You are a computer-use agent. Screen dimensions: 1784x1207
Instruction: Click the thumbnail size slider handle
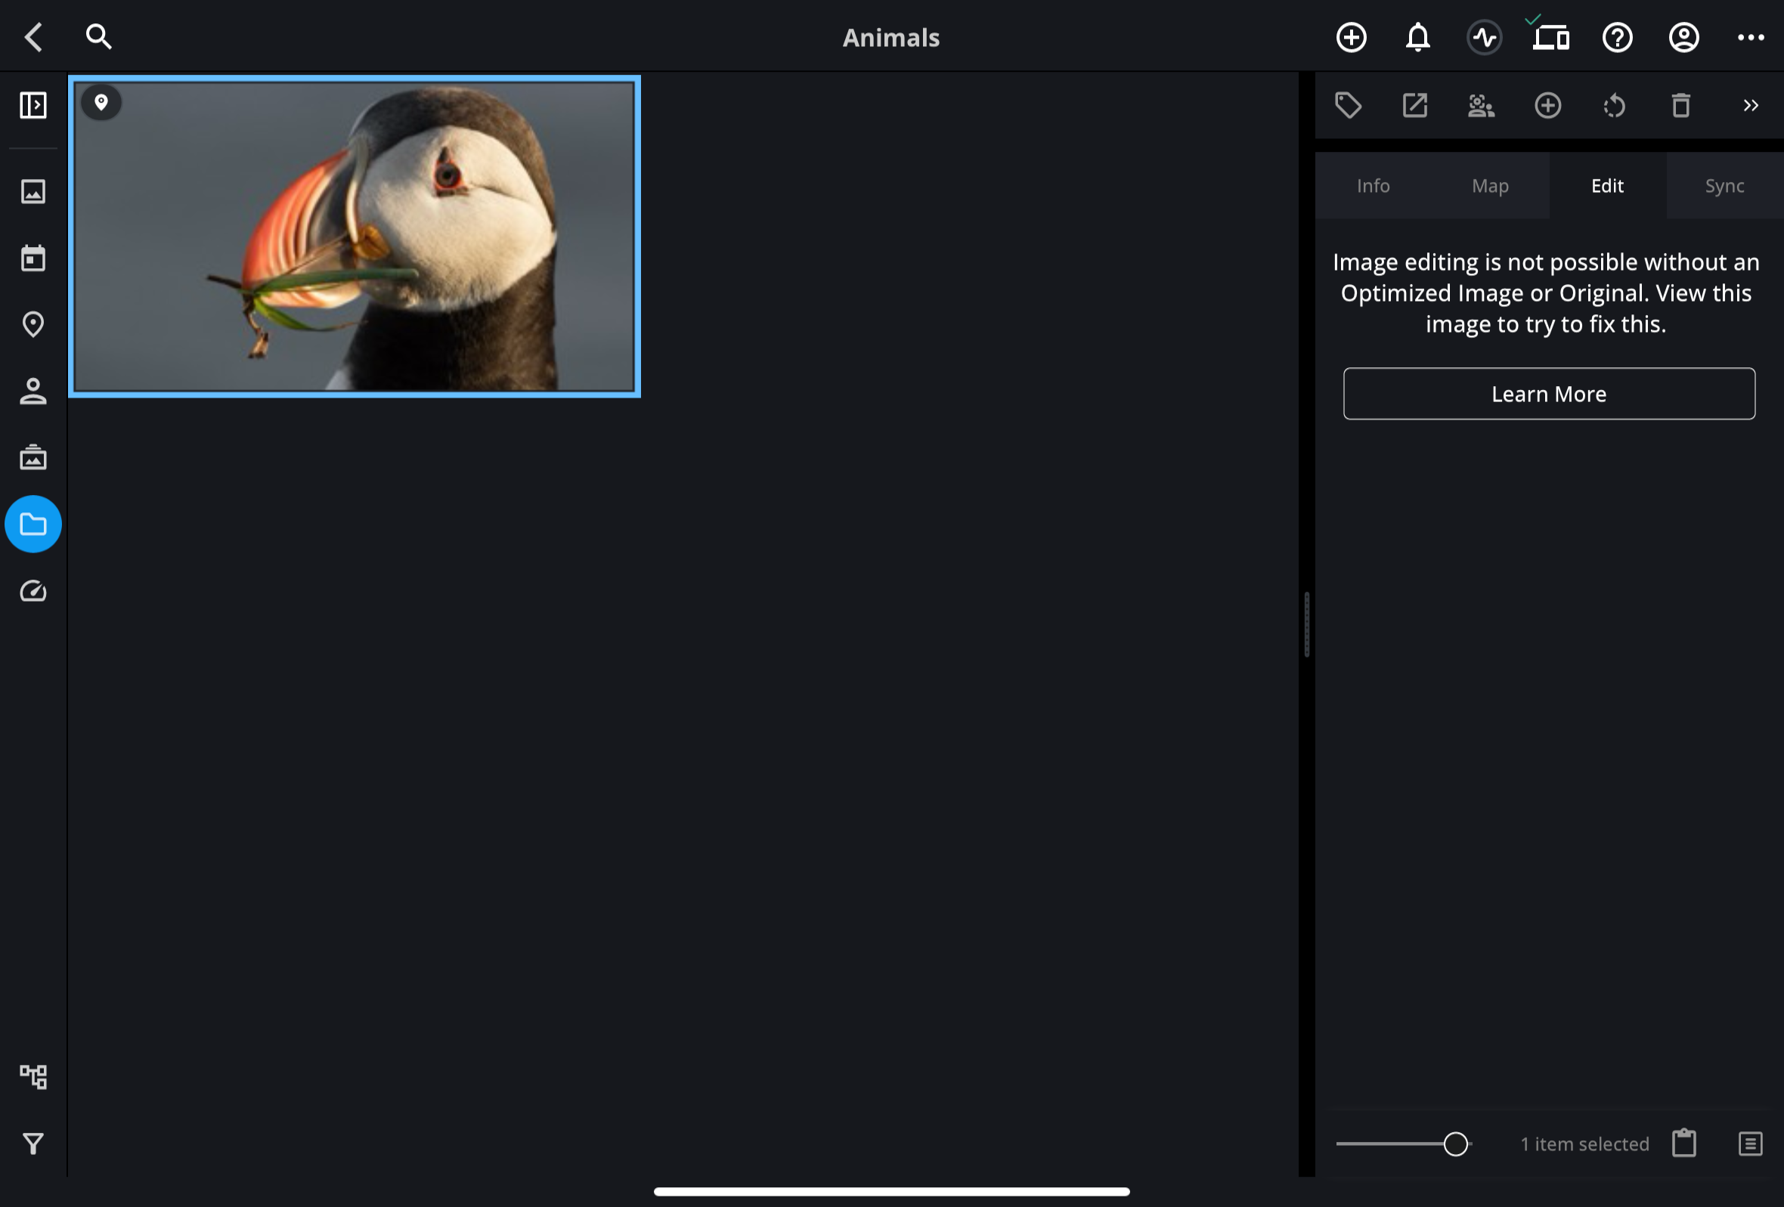1454,1144
